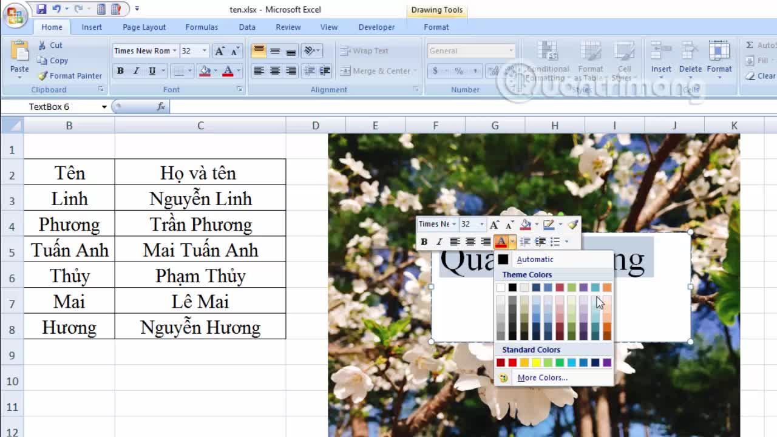Click mini toolbar decrease indent icon
Image resolution: width=777 pixels, height=437 pixels.
point(525,242)
